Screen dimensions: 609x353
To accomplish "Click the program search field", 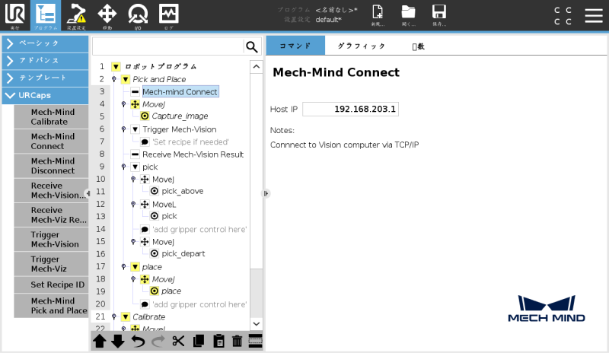I will point(167,47).
